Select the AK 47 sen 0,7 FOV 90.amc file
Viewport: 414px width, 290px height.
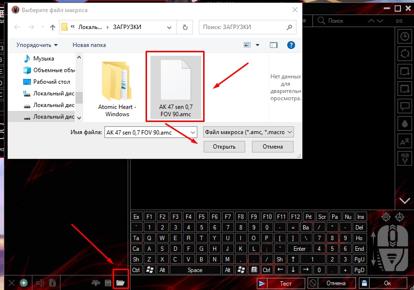[x=175, y=87]
